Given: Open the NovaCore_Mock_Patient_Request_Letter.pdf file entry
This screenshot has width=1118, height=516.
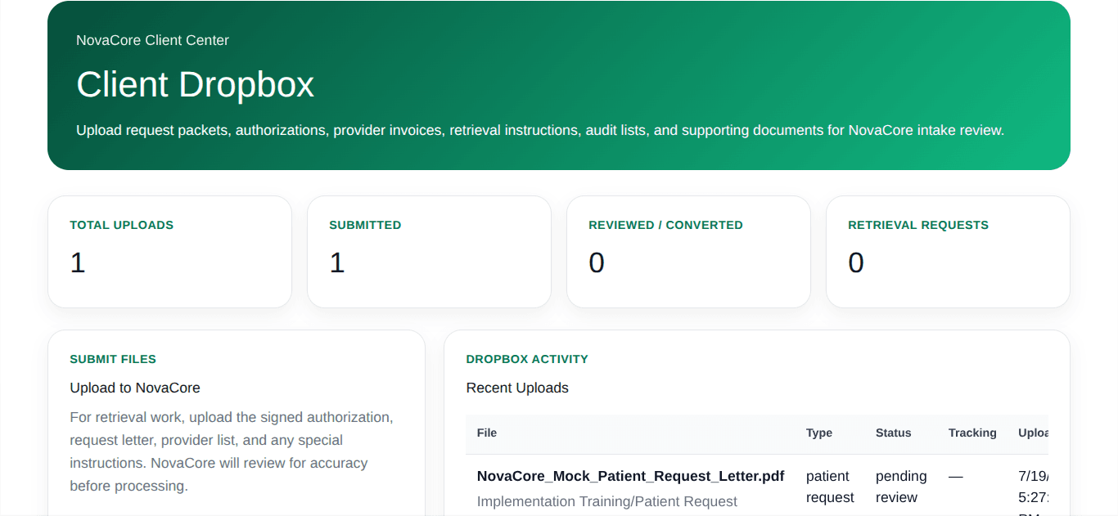Looking at the screenshot, I should (630, 476).
